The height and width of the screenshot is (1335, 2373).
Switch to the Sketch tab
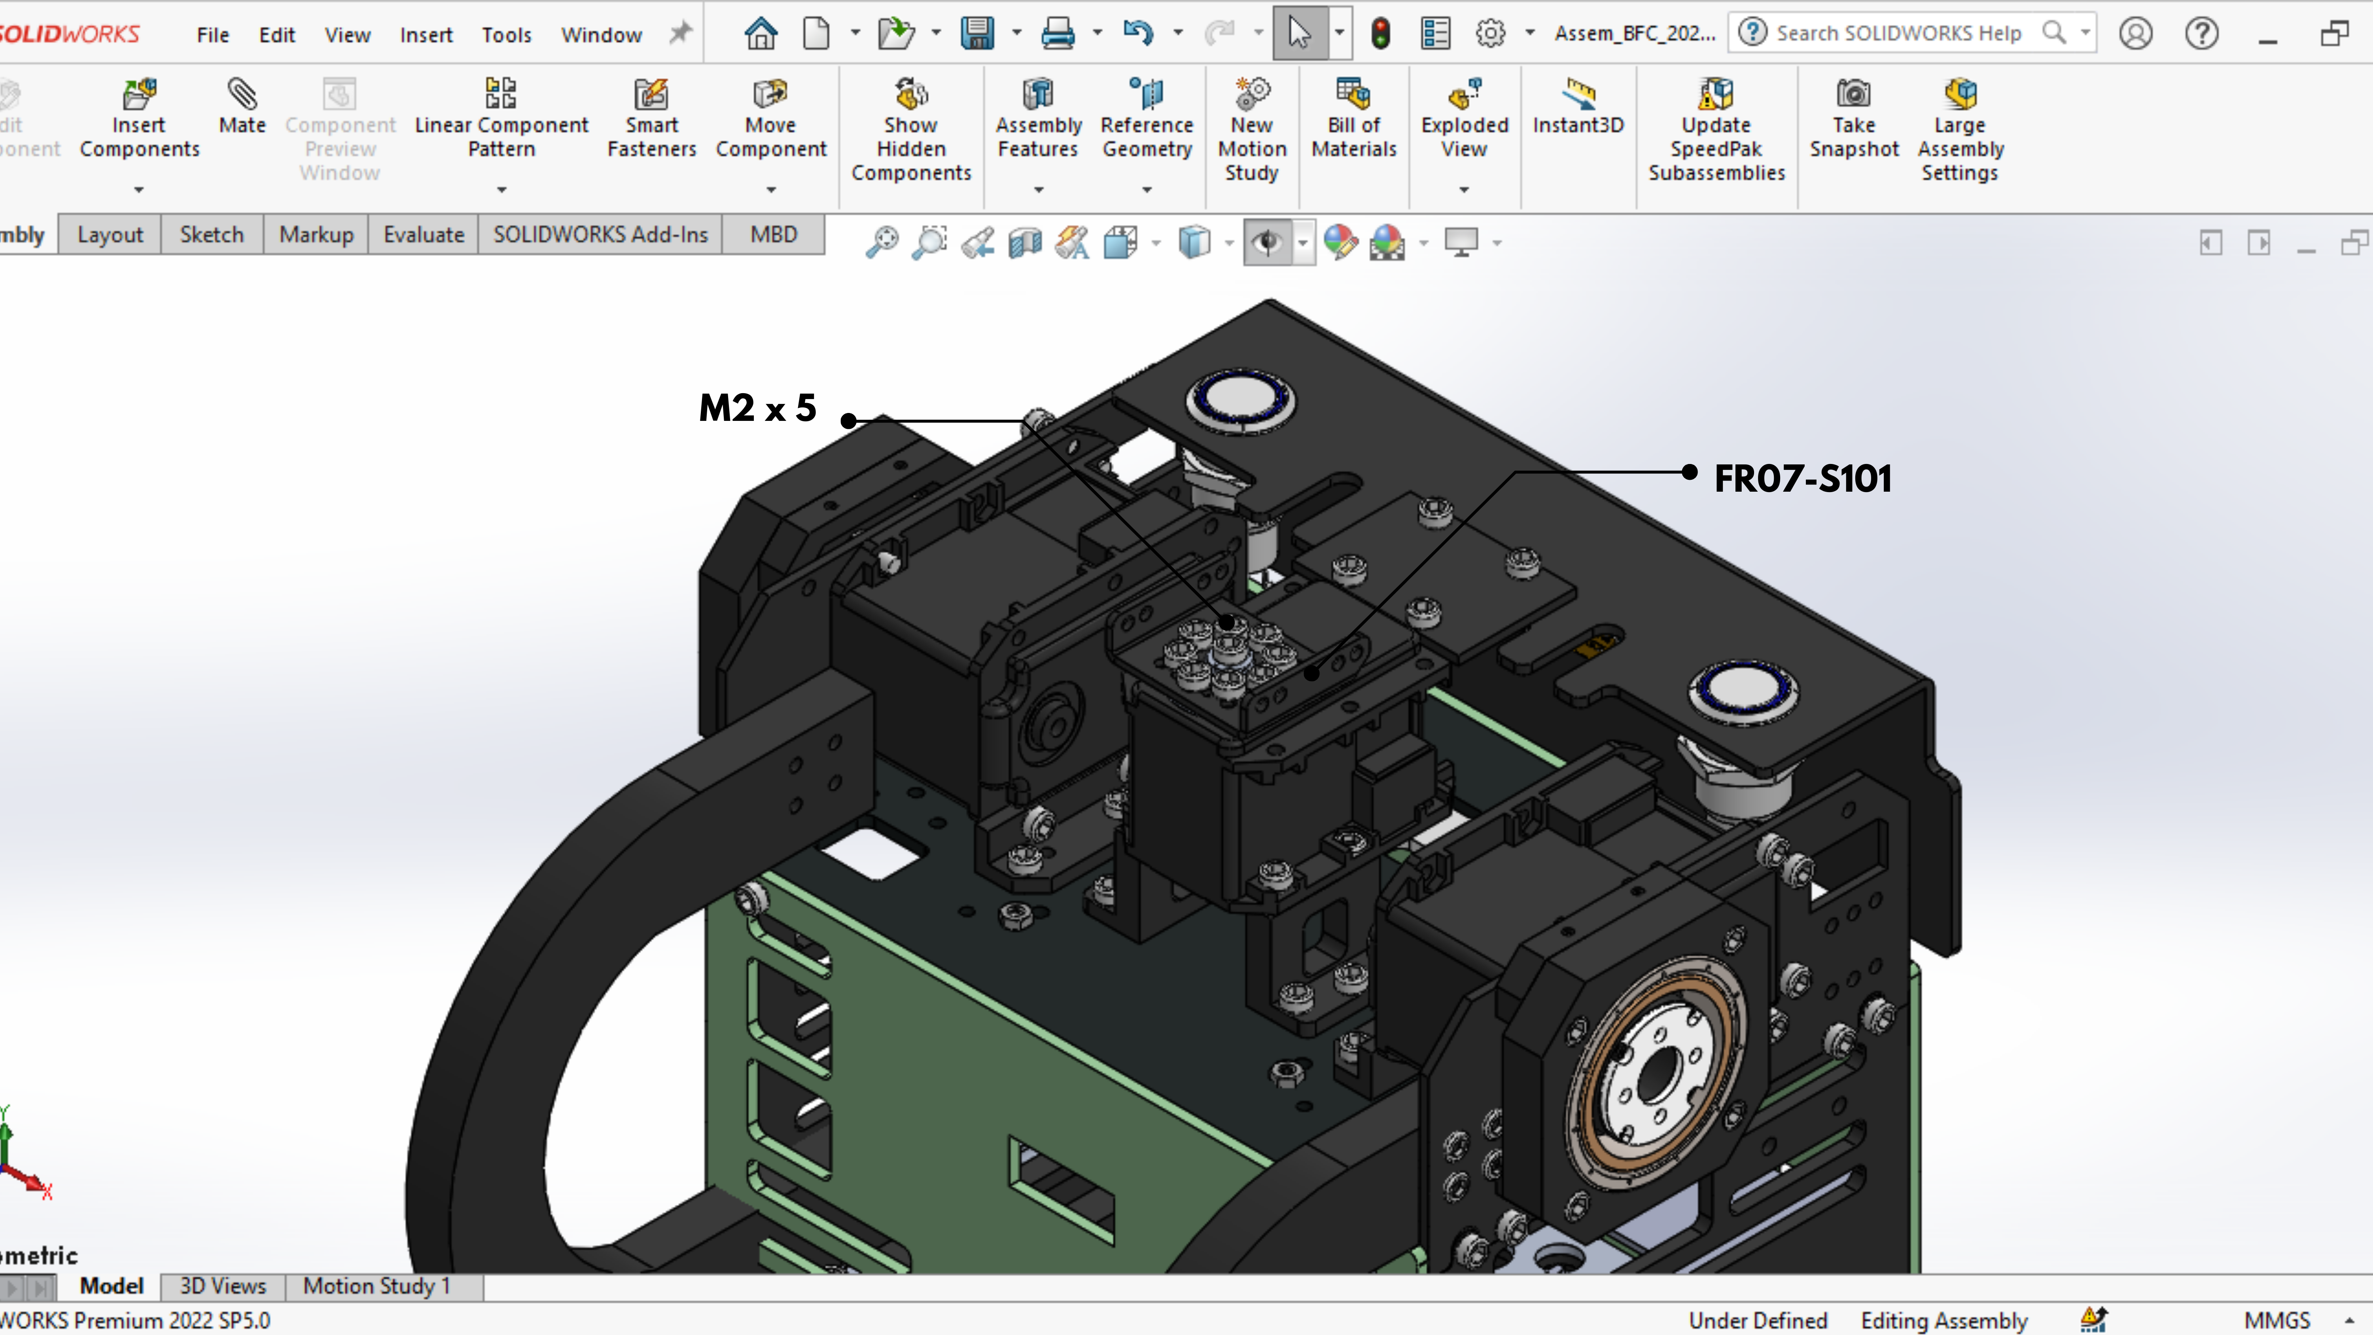212,235
